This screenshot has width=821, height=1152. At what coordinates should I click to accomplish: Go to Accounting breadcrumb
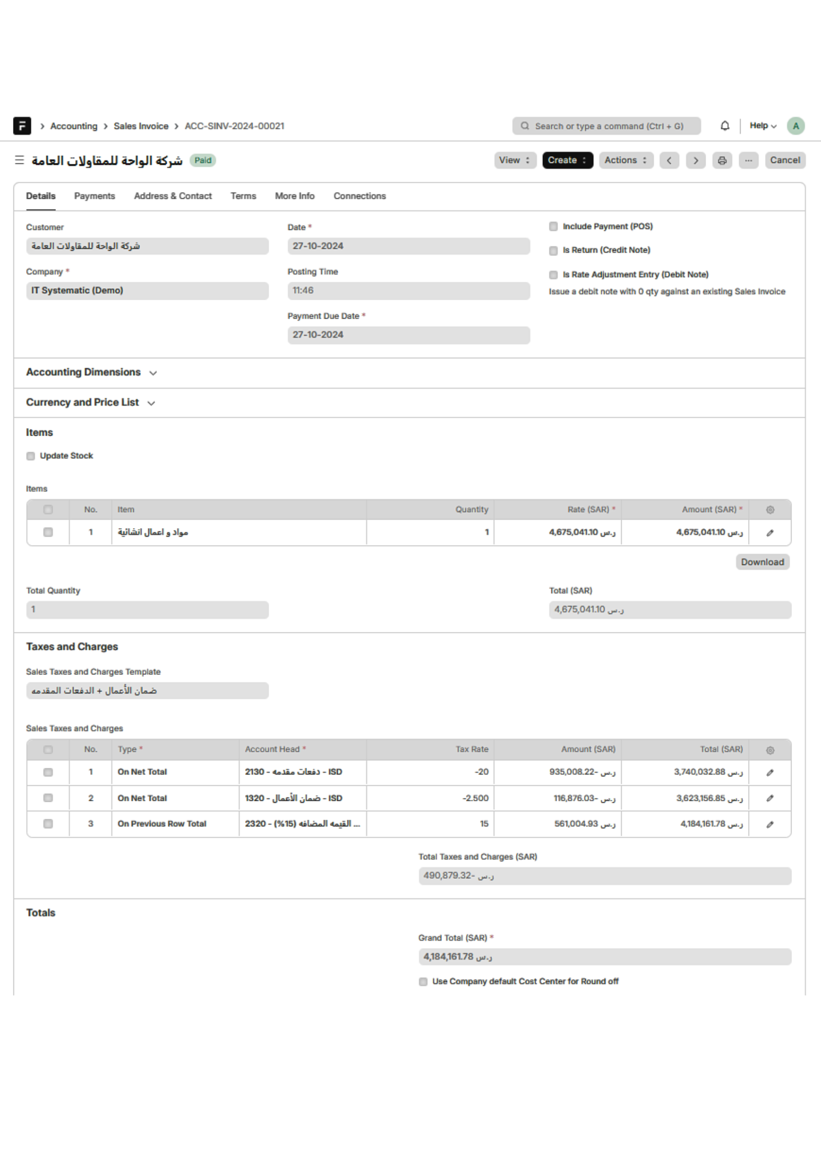coord(74,126)
